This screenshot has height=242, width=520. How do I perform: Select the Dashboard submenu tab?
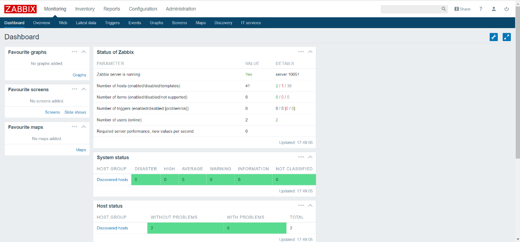14,23
